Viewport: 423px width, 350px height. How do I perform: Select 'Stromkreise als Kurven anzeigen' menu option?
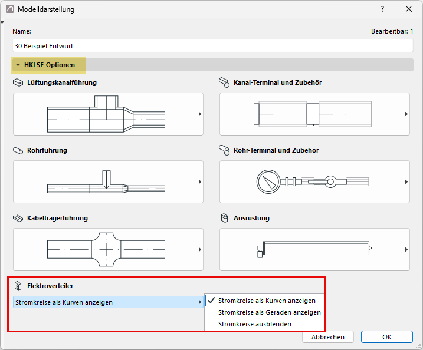point(264,301)
